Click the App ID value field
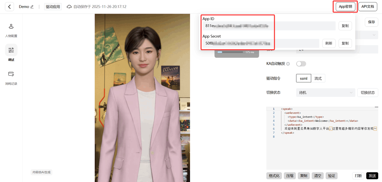The width and height of the screenshot is (382, 182). pos(269,26)
